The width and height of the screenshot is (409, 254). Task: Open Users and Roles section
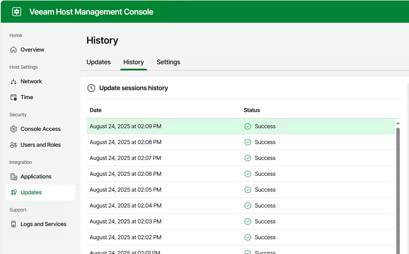point(40,145)
